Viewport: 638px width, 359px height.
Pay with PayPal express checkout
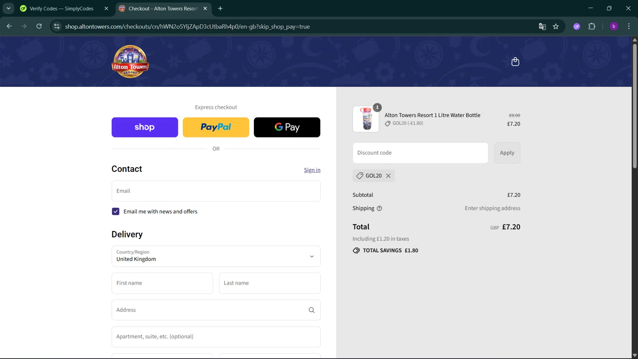[x=216, y=127]
